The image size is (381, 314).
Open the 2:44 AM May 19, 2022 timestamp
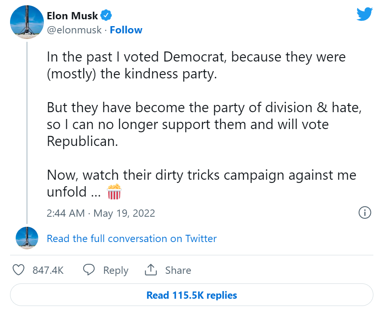101,213
